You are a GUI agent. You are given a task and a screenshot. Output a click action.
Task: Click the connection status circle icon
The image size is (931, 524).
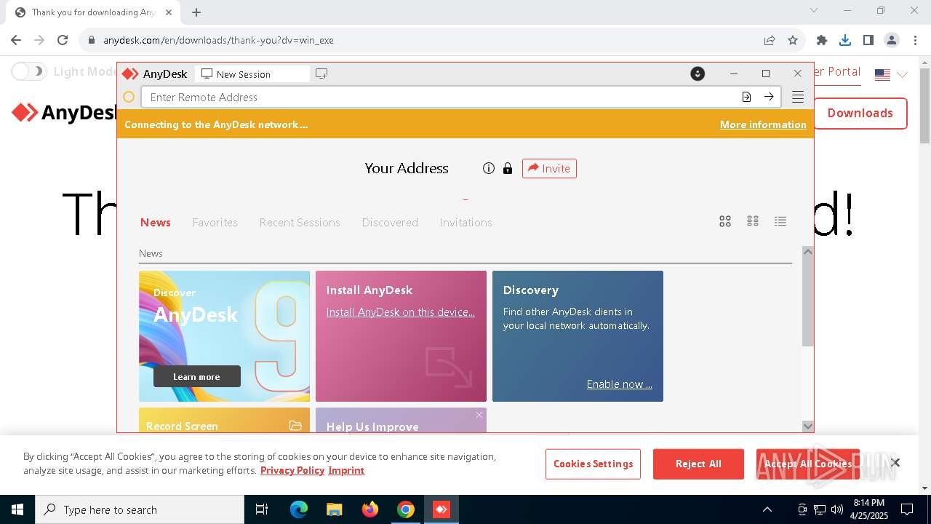point(129,97)
